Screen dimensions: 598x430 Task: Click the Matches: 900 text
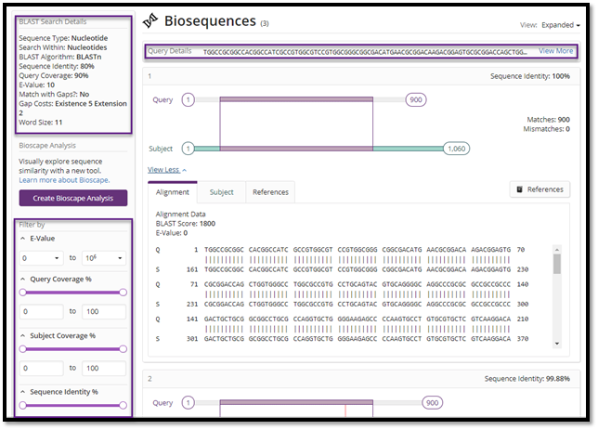tap(548, 120)
